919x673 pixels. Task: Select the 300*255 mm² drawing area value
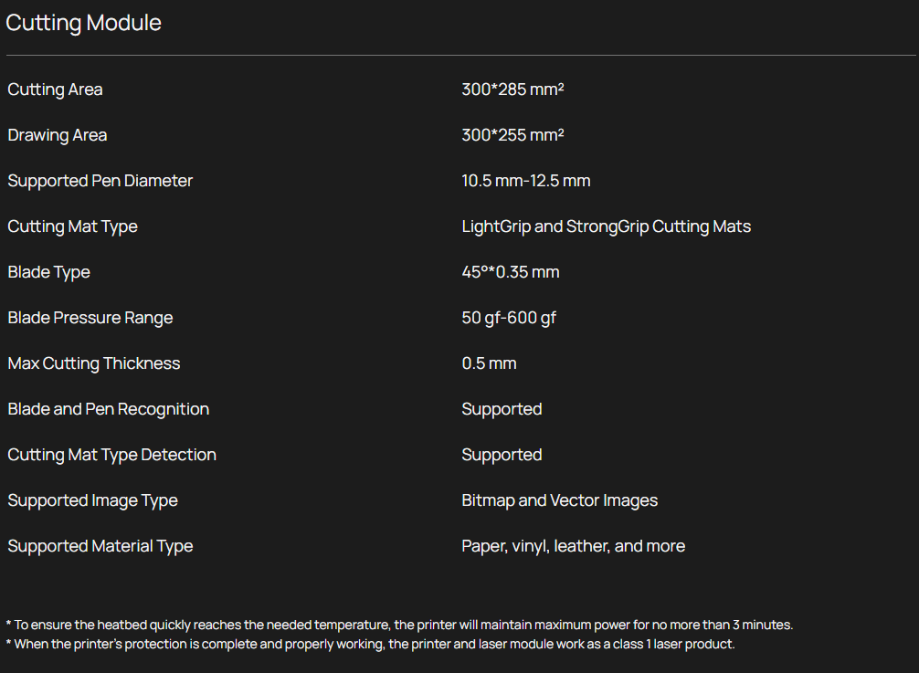click(512, 135)
